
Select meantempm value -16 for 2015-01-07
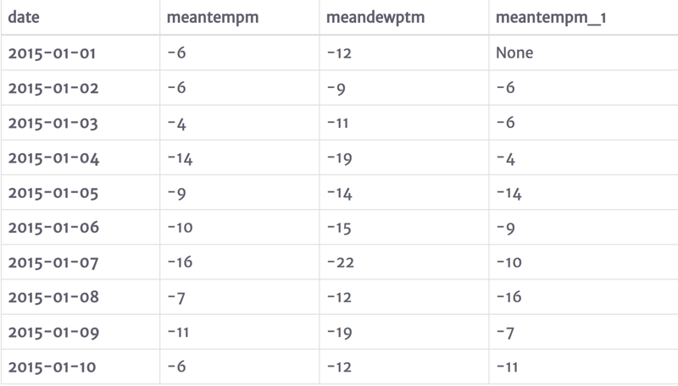click(x=181, y=262)
